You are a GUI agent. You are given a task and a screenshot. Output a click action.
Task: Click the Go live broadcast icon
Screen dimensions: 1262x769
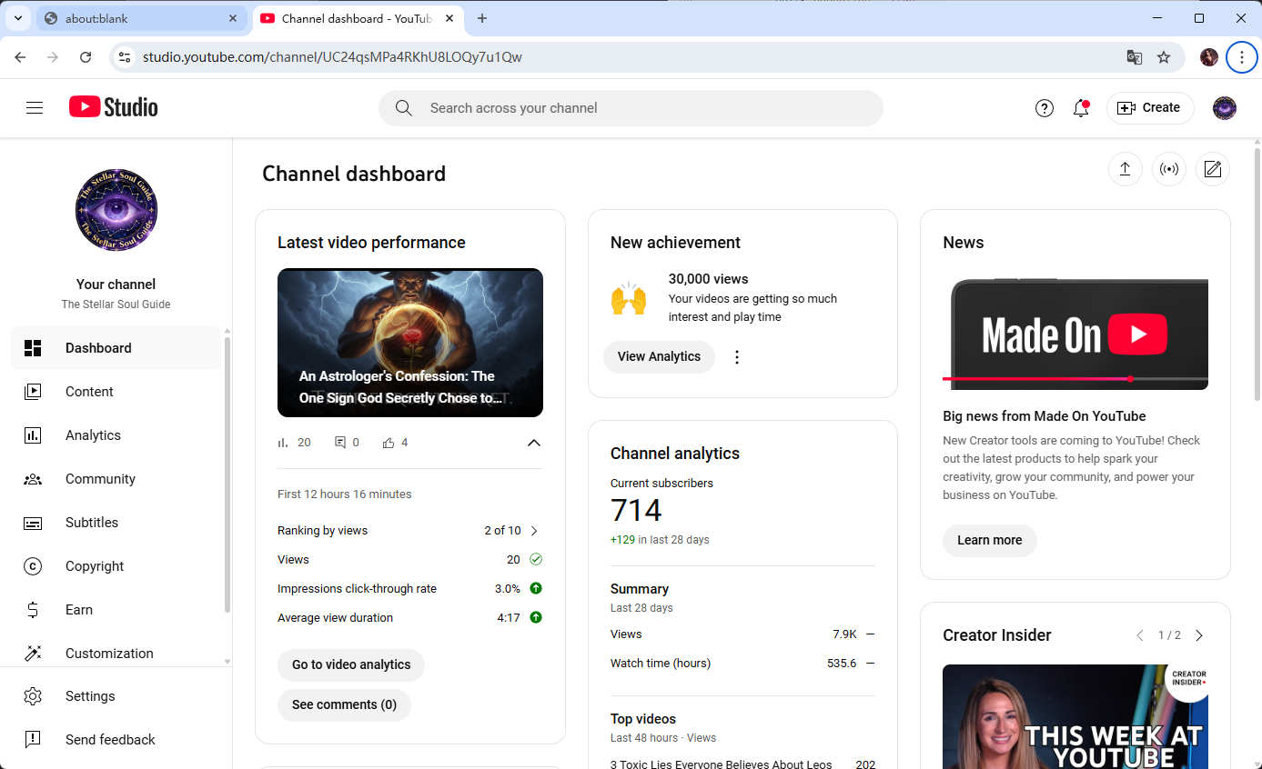[x=1168, y=169]
